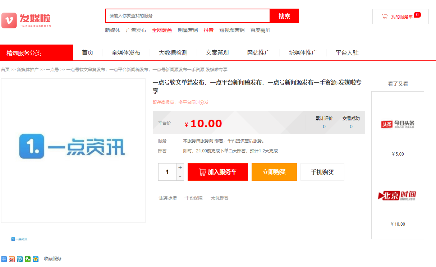Decrease quantity with minus stepper
Image resolution: width=436 pixels, height=267 pixels.
180,176
